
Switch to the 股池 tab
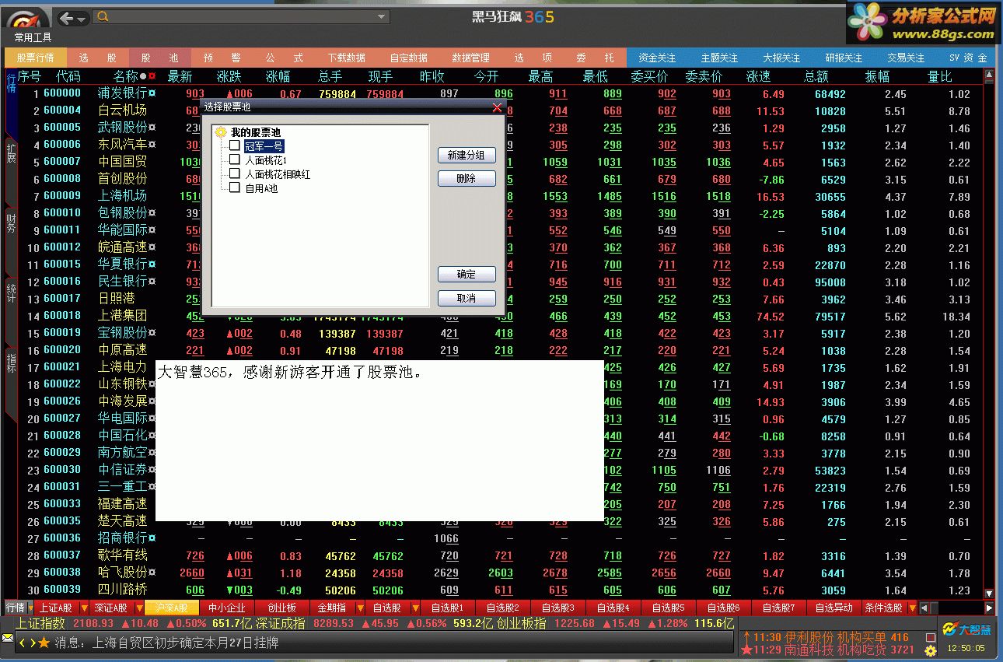click(160, 58)
